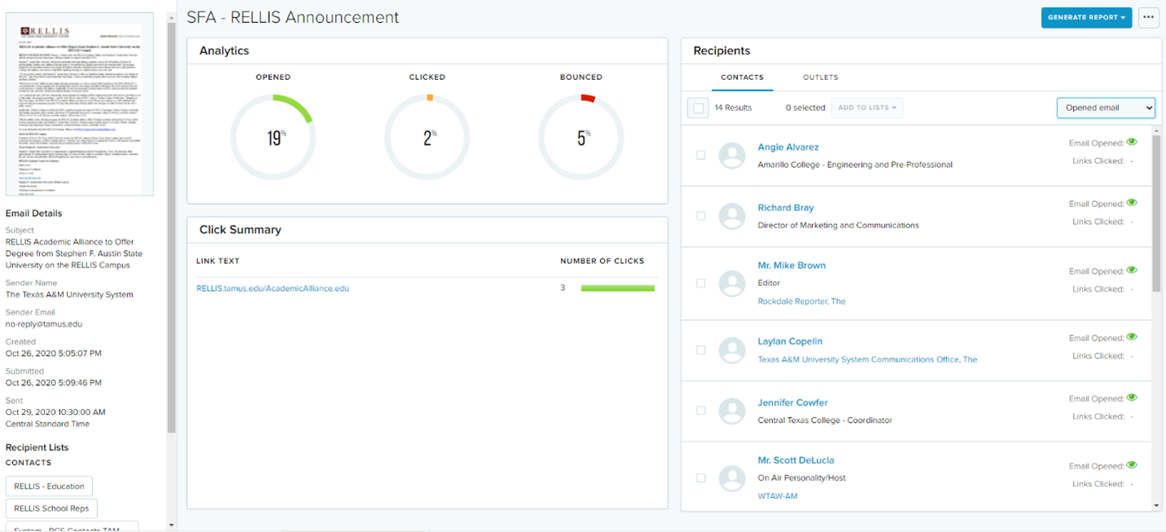Switch to the Outlets tab
Screen dimensions: 1166x532
pos(820,77)
